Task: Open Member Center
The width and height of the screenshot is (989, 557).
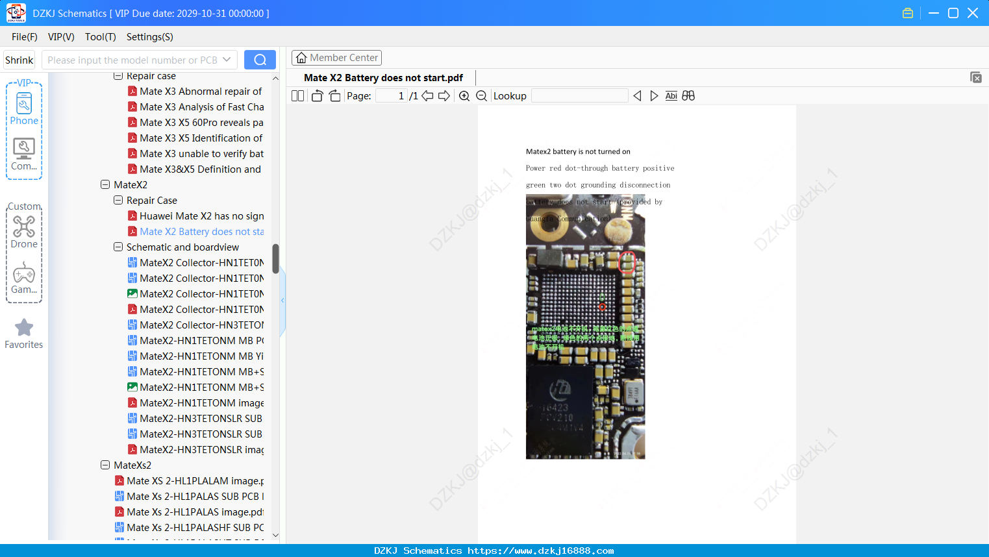Action: point(336,58)
